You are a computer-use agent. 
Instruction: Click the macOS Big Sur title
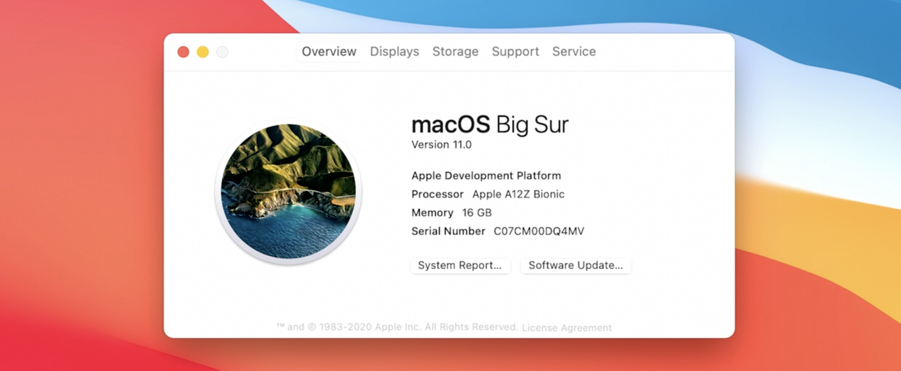pyautogui.click(x=490, y=125)
